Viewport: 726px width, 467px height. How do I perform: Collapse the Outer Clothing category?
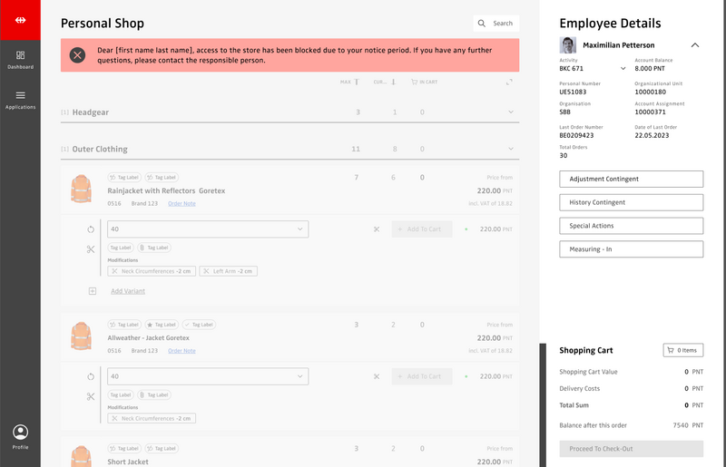pos(511,149)
